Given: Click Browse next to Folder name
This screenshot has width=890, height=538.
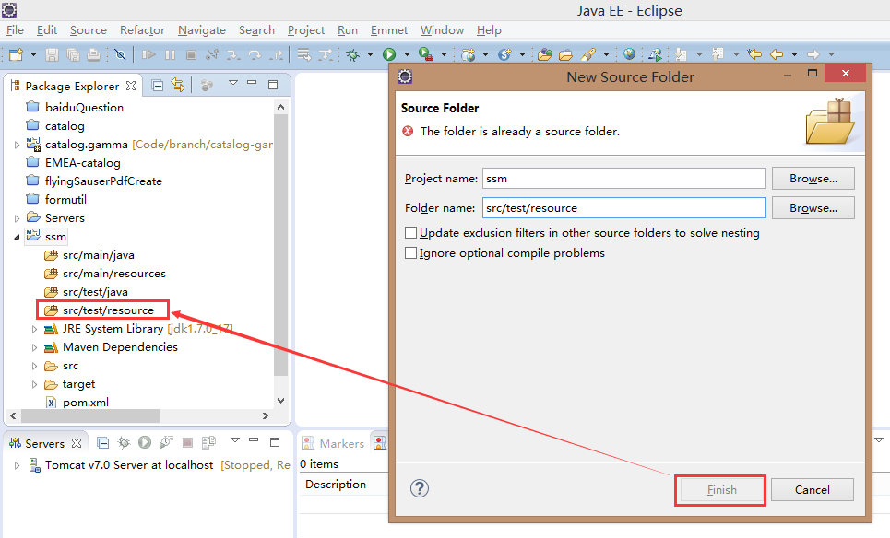Looking at the screenshot, I should click(x=813, y=208).
